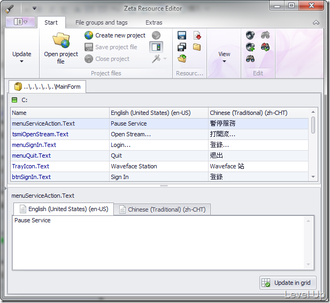Click Close project
Image resolution: width=330 pixels, height=303 pixels.
pyautogui.click(x=107, y=59)
